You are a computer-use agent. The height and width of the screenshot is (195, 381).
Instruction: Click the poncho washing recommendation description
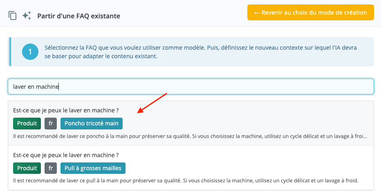[190, 136]
